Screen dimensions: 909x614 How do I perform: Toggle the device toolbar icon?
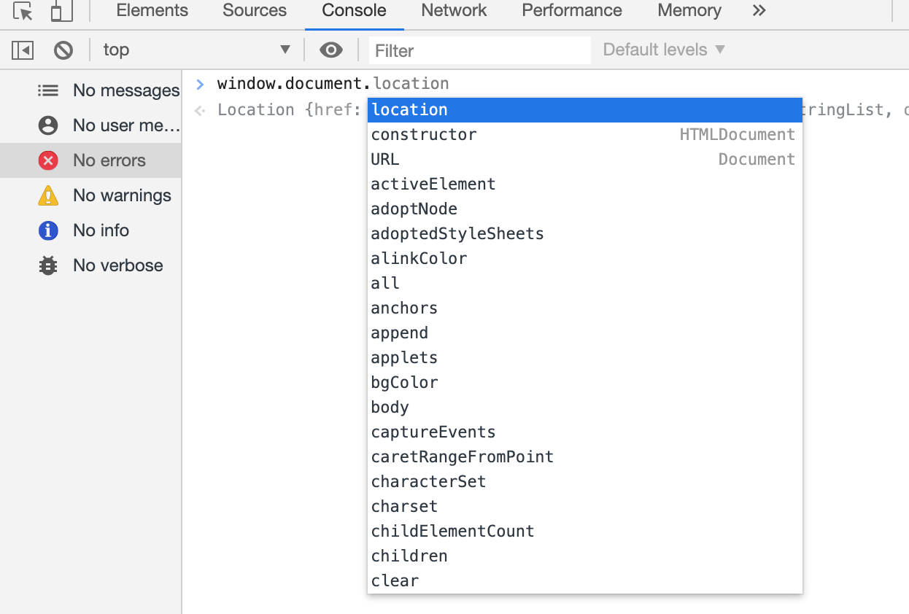point(62,11)
